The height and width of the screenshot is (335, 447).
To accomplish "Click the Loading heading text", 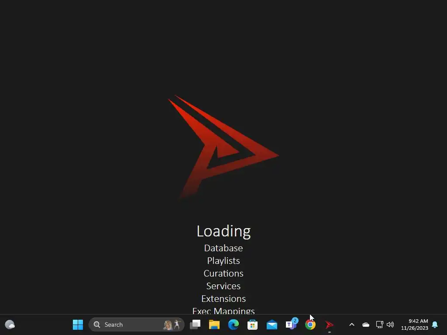I will point(223,231).
